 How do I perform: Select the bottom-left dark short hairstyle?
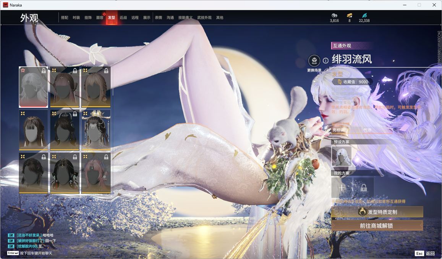pos(33,173)
